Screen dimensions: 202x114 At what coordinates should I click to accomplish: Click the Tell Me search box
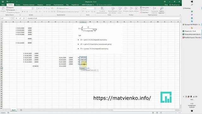(x=104, y=5)
